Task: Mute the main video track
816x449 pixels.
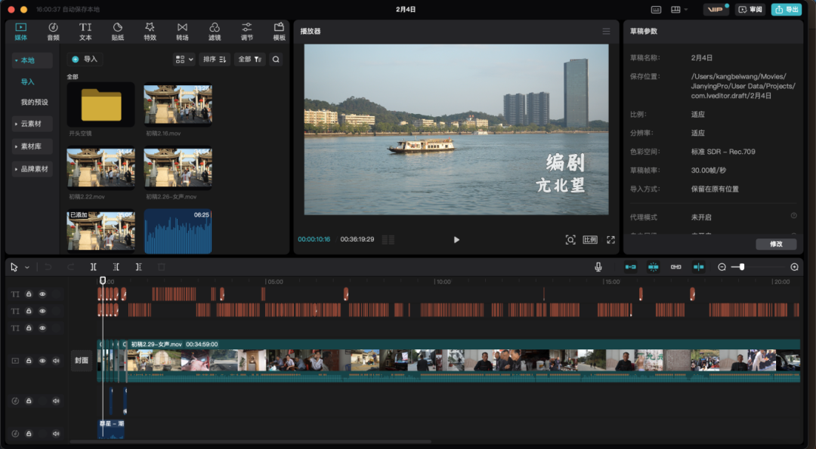Action: pyautogui.click(x=56, y=361)
